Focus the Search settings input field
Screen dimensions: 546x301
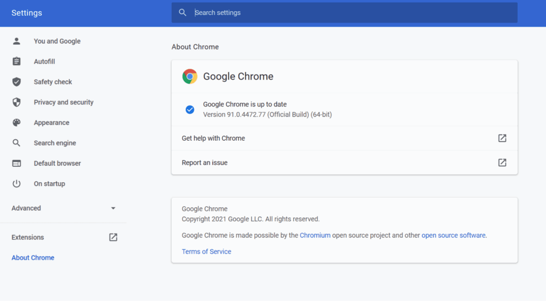tap(352, 13)
